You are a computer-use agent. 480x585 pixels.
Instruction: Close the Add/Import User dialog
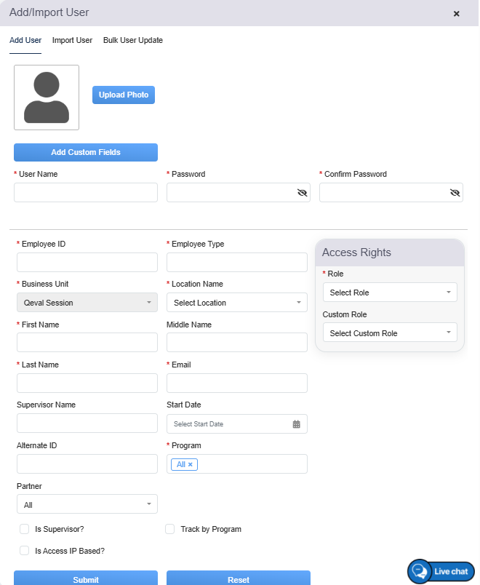click(457, 14)
